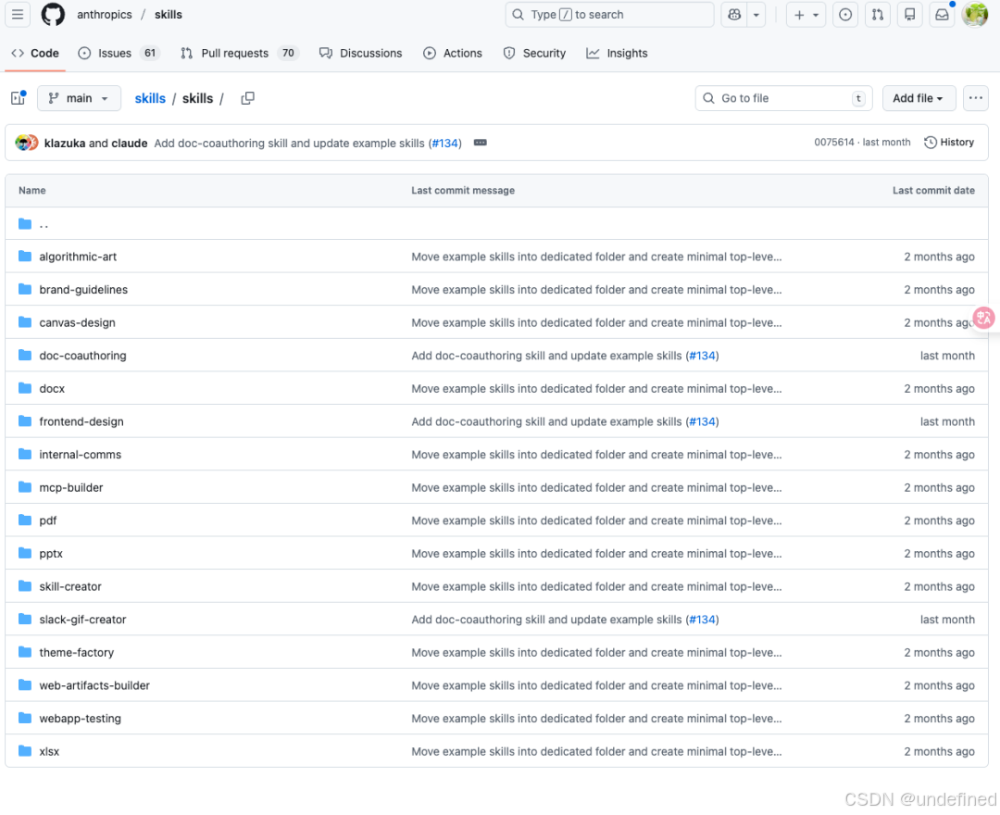Open the webapp-testing folder
Screen dimensions: 1000x815
[81, 719]
